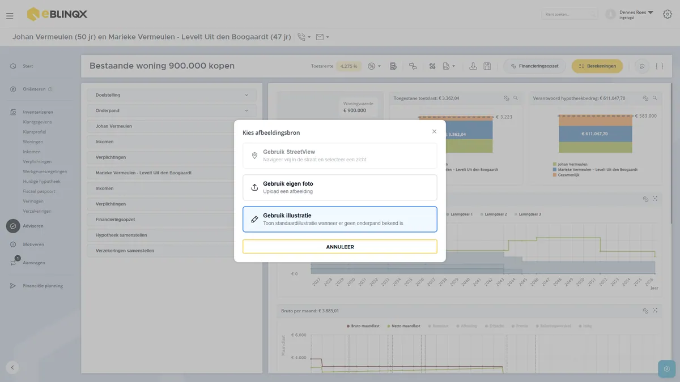The height and width of the screenshot is (382, 680).
Task: Open the phone dropdown beside client names
Action: click(304, 37)
